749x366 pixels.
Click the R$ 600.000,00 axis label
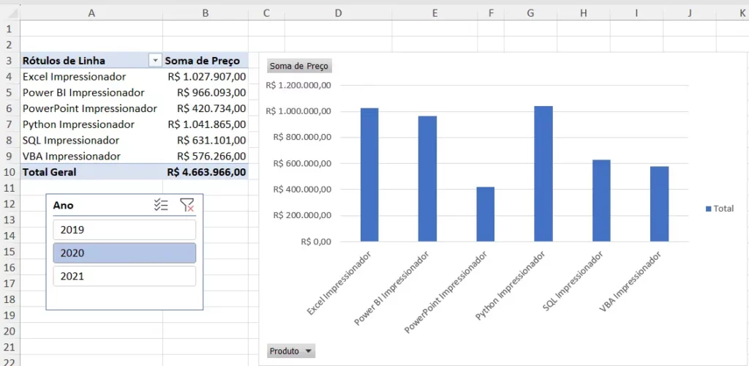(302, 163)
